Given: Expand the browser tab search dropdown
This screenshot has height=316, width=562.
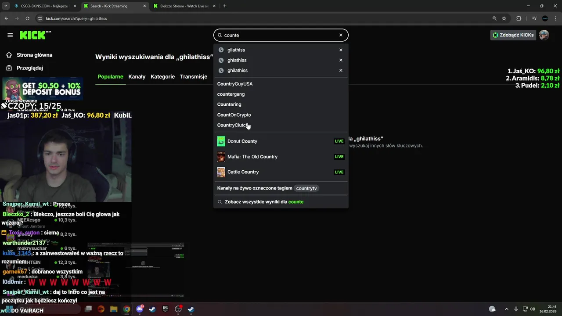Looking at the screenshot, I should (x=6, y=6).
